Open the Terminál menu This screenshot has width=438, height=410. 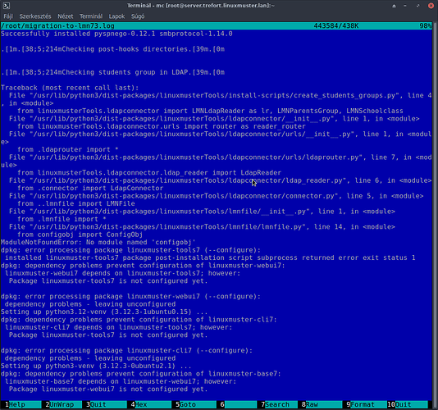click(x=91, y=16)
